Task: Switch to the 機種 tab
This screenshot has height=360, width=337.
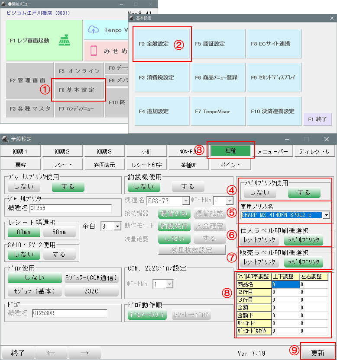Action: coord(230,151)
